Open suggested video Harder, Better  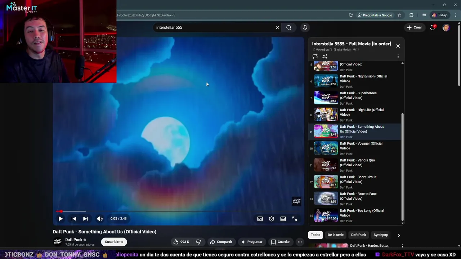click(x=370, y=246)
